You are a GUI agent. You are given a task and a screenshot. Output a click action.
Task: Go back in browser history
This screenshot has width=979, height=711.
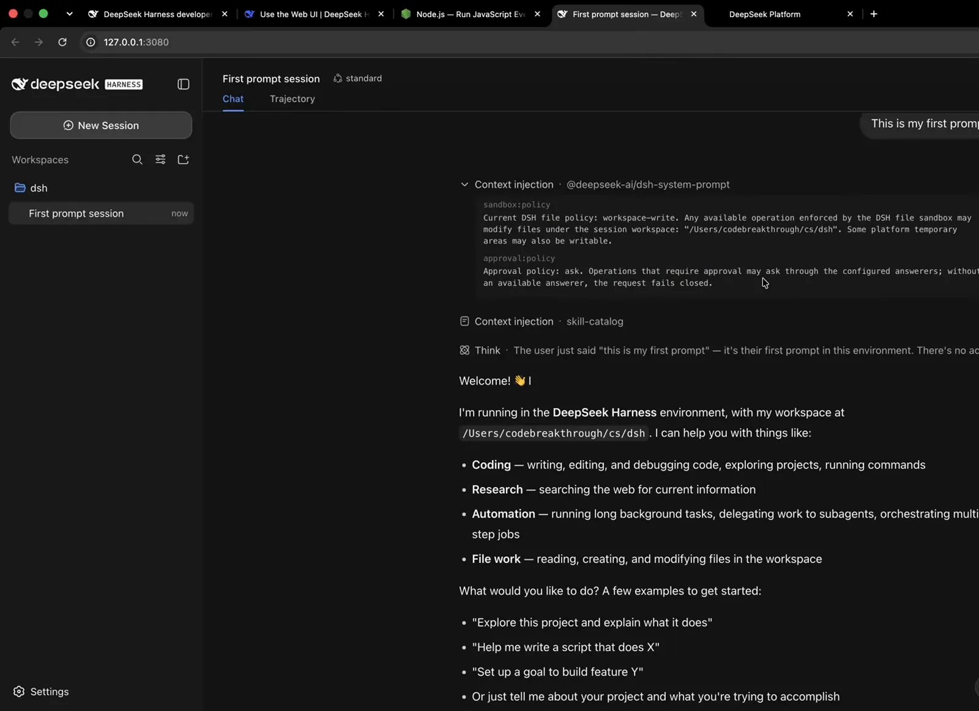click(x=15, y=42)
